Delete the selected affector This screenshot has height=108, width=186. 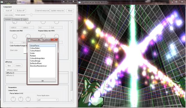point(18,66)
